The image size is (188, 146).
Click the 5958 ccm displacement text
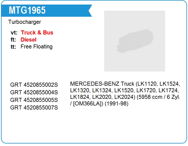pyautogui.click(x=150, y=97)
